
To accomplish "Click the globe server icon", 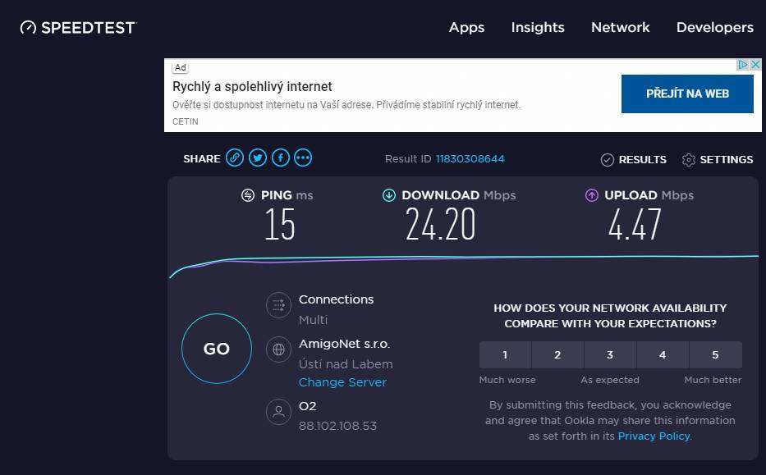I will coord(278,349).
